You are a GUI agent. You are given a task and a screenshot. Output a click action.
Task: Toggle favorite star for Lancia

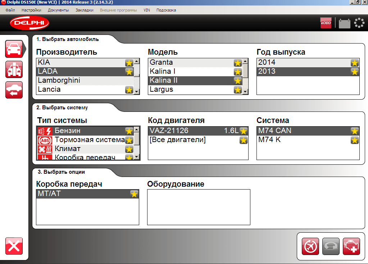pyautogui.click(x=129, y=90)
